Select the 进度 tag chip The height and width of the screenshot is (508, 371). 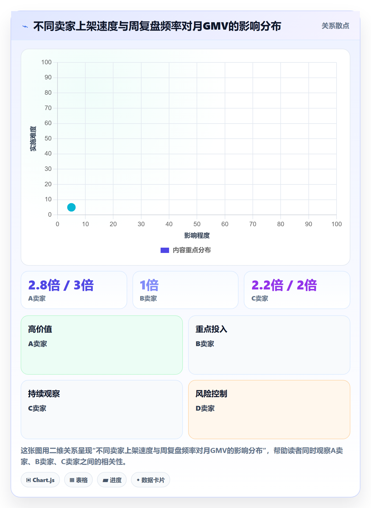click(112, 480)
